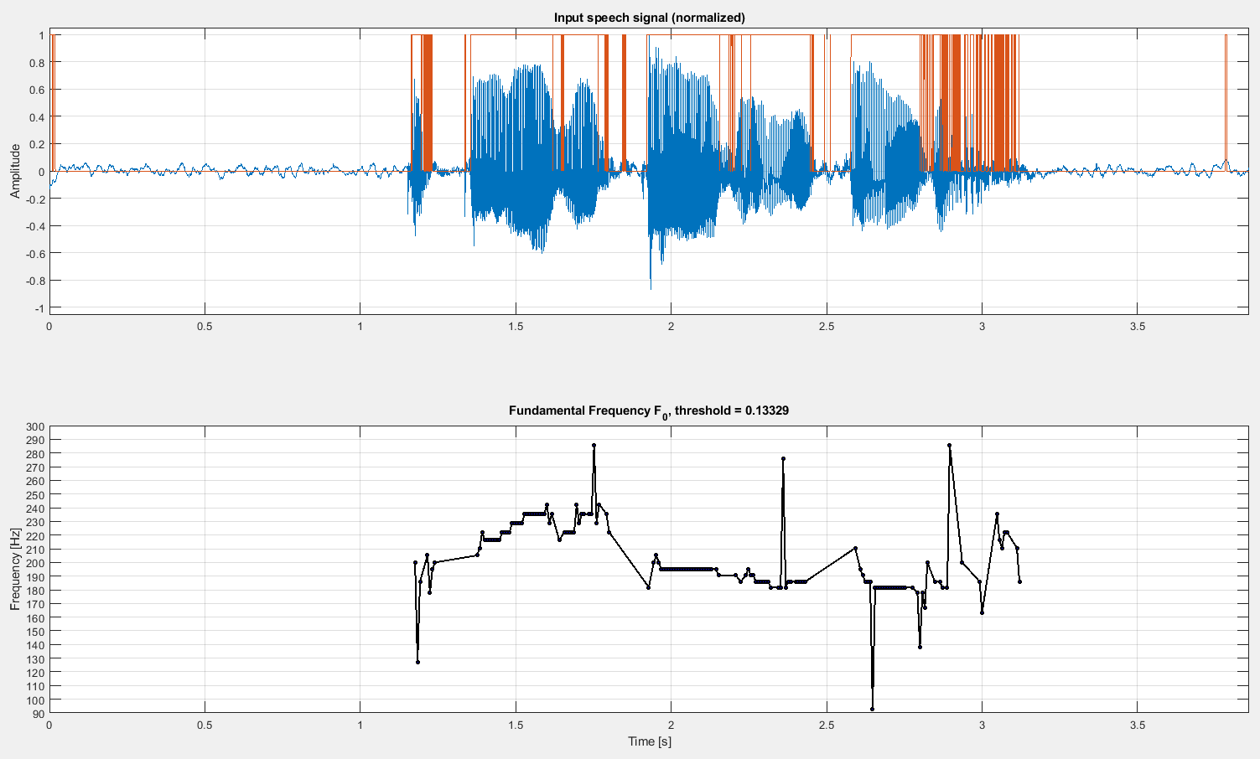Click the 180 tick on Frequency axis
The height and width of the screenshot is (759, 1260).
[36, 590]
